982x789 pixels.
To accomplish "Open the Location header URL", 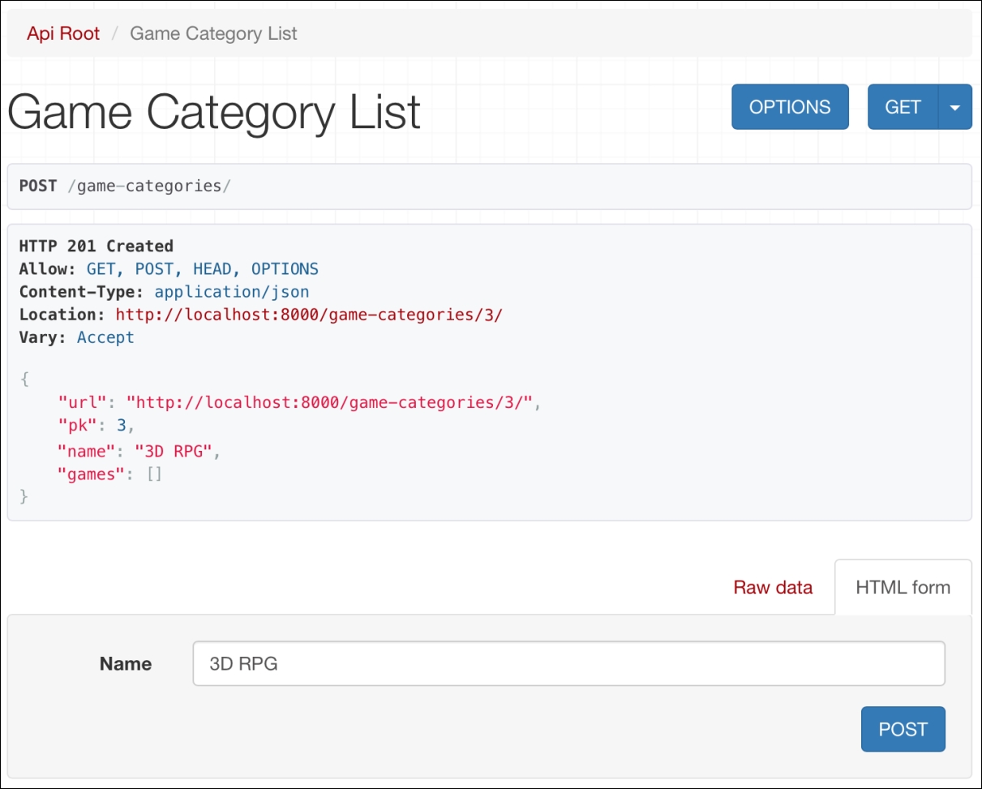I will [309, 315].
